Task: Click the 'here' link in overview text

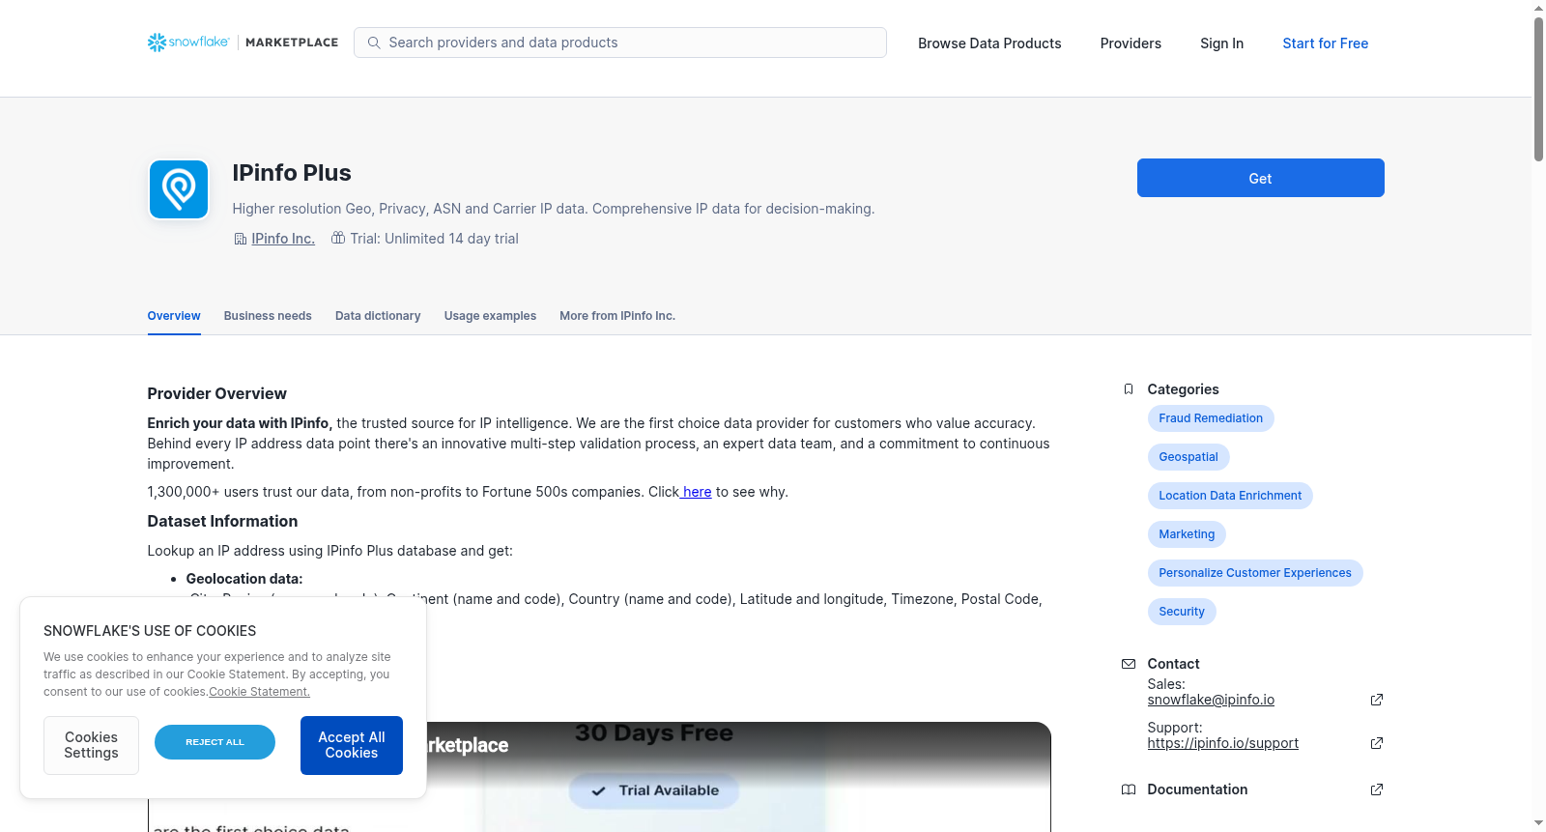Action: click(x=697, y=492)
